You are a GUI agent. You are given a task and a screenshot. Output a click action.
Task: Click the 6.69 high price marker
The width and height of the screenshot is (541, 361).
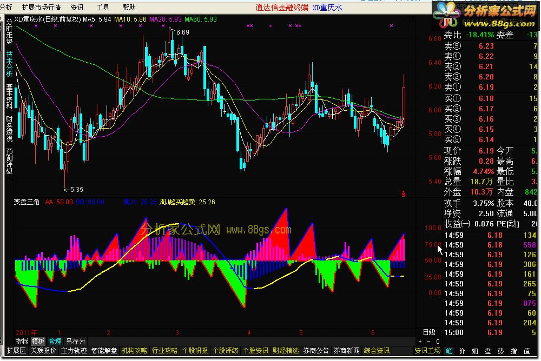[182, 32]
